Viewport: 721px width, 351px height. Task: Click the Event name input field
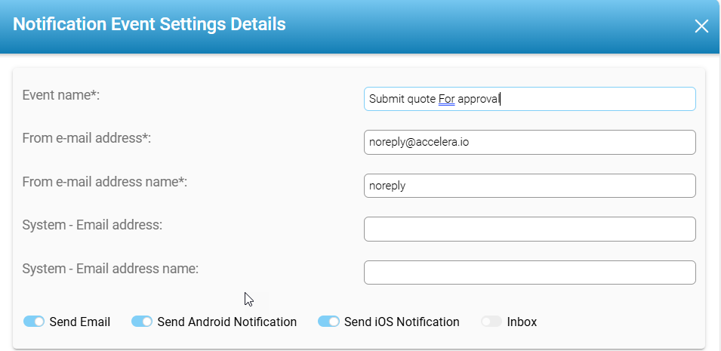pos(528,99)
